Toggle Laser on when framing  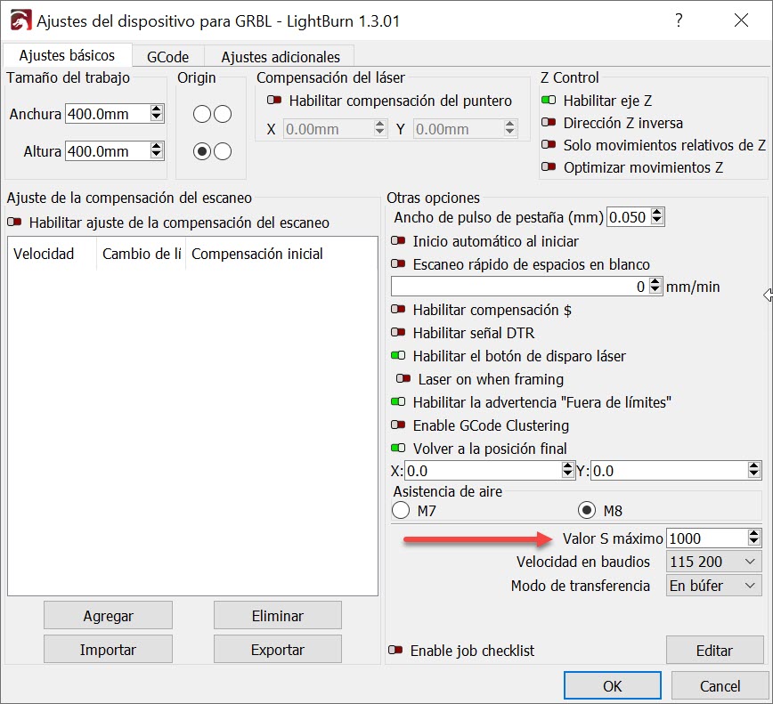point(403,379)
